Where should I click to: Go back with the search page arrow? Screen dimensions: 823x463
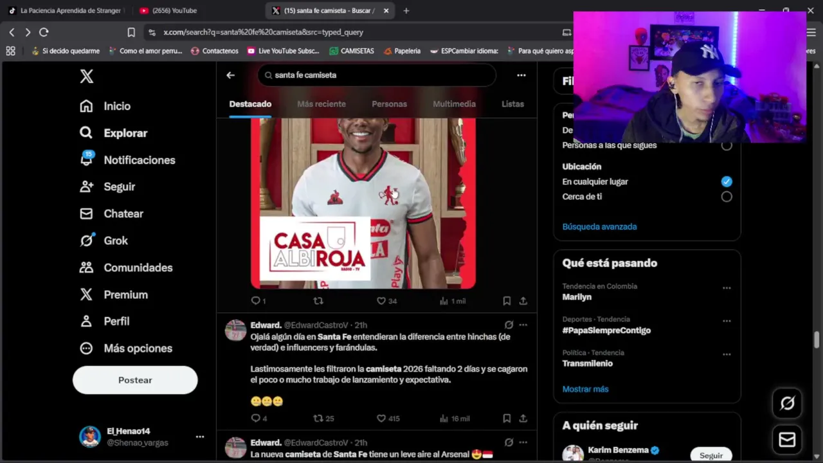coord(230,75)
